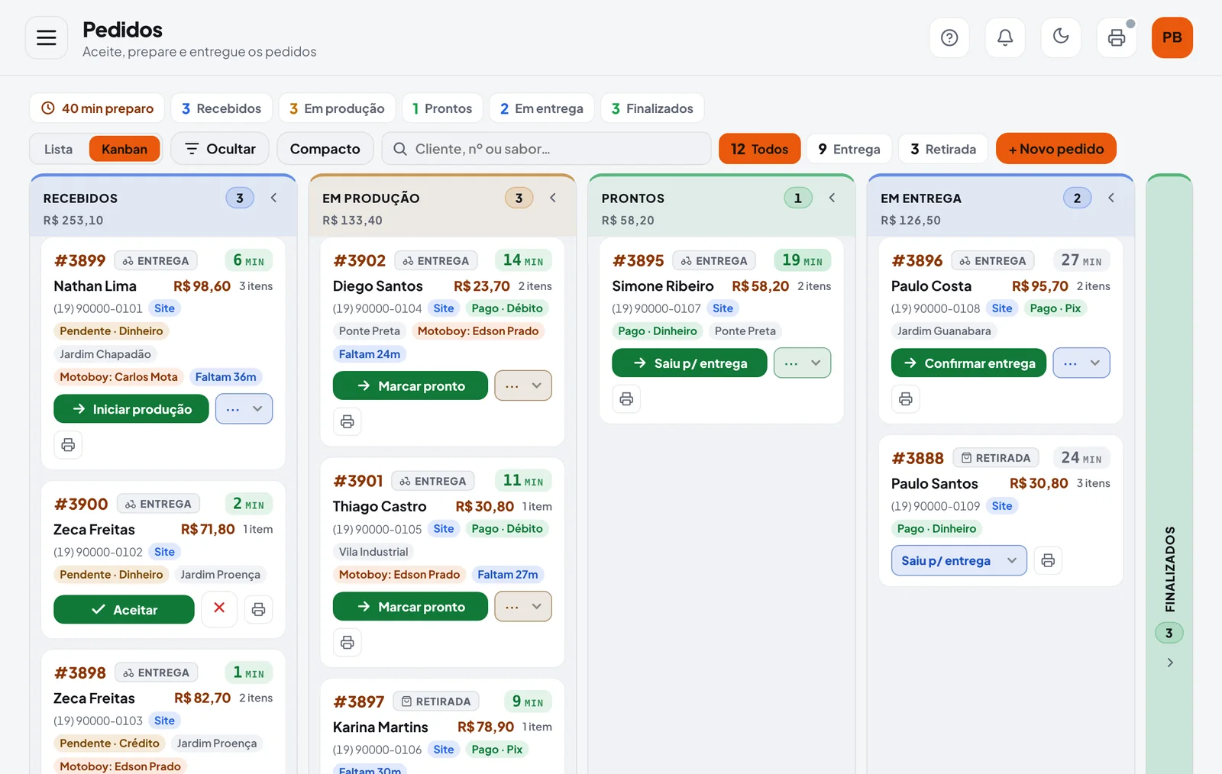Viewport: 1222px width, 774px height.
Task: Filter orders by Entrega
Action: (849, 149)
